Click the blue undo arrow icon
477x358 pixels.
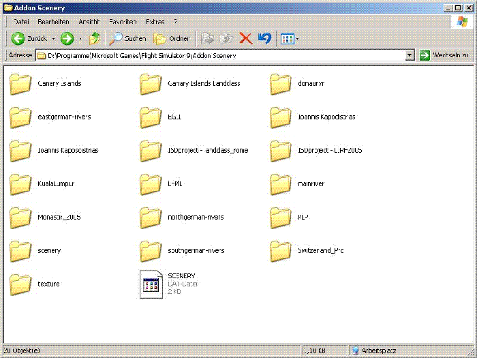(264, 39)
